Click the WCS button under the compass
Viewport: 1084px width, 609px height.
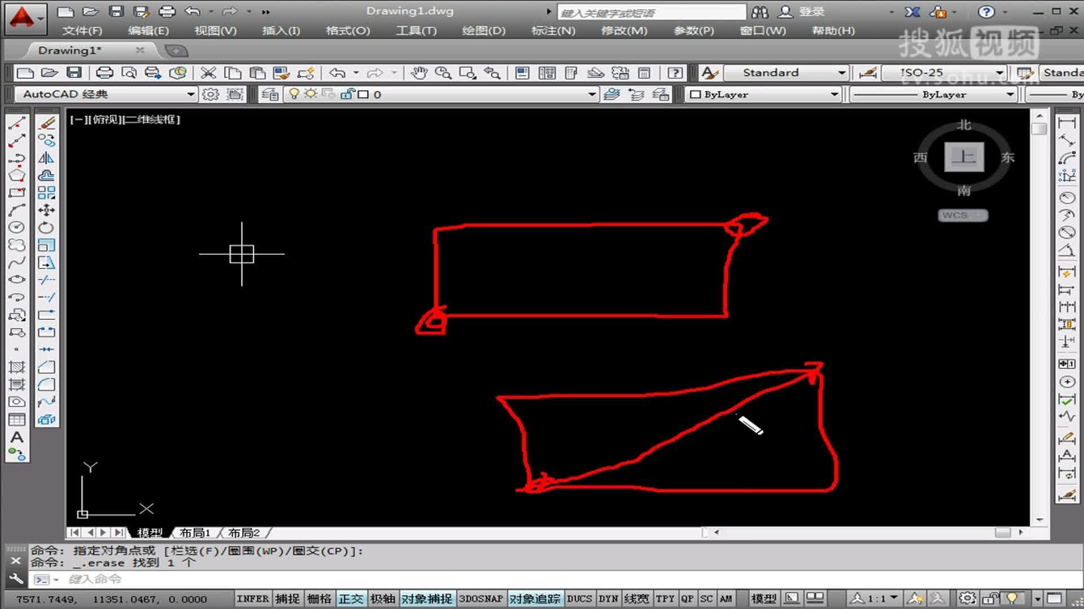pyautogui.click(x=963, y=215)
